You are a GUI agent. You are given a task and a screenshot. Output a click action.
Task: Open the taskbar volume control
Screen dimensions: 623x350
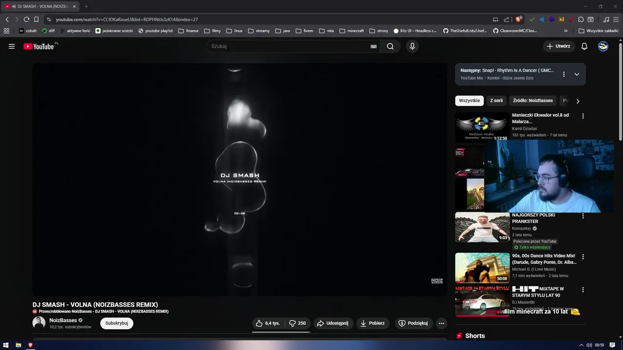click(589, 345)
